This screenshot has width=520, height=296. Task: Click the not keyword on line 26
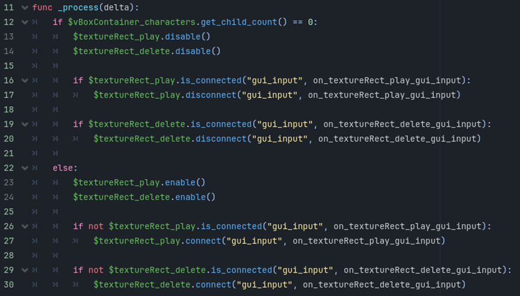(96, 226)
